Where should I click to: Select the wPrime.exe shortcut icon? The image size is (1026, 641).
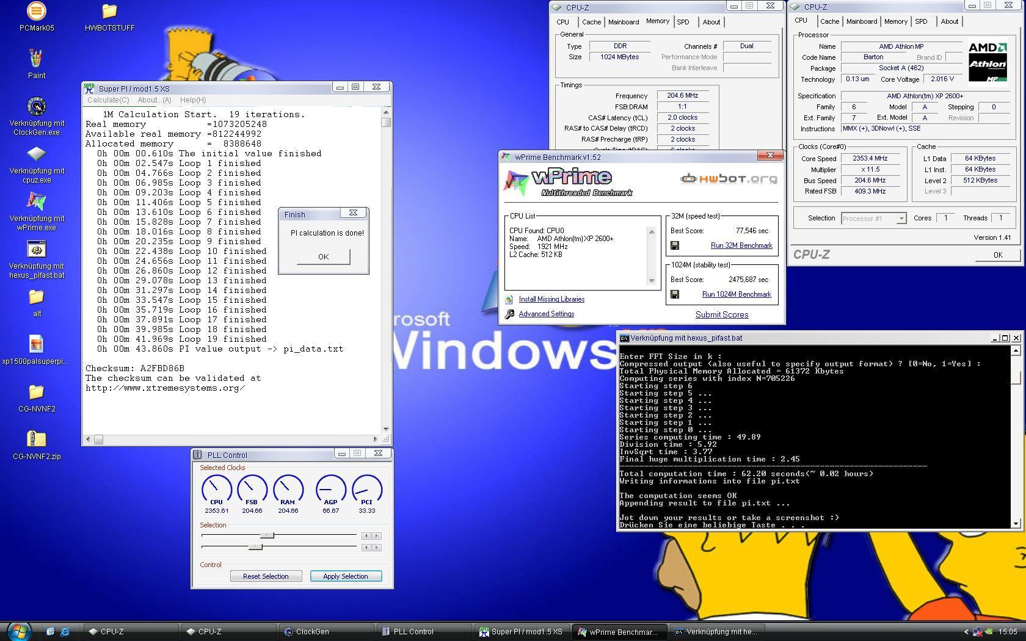(x=37, y=201)
